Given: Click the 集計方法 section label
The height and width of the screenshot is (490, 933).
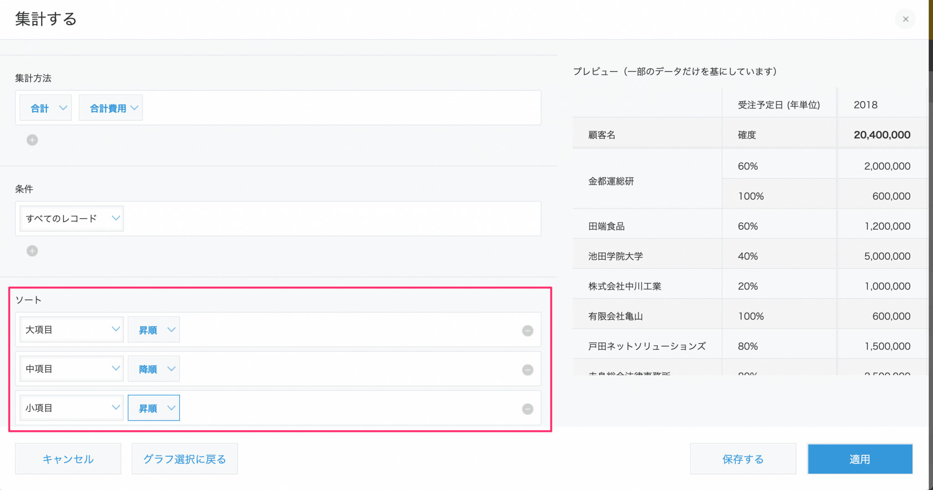Looking at the screenshot, I should [x=33, y=78].
